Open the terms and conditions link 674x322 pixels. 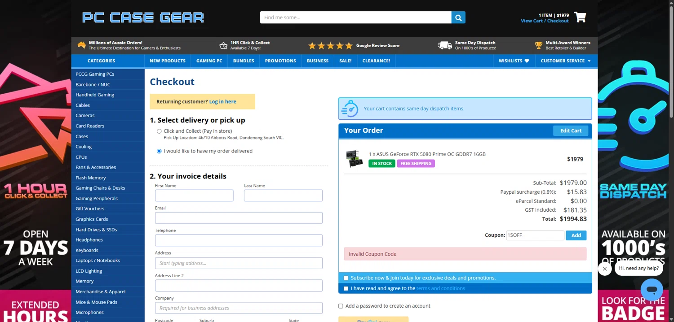click(x=441, y=288)
